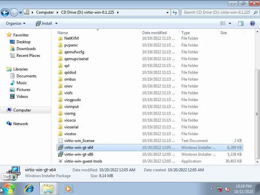The image size is (260, 195).
Task: Select the viostor folder name
Action: pyautogui.click(x=70, y=134)
